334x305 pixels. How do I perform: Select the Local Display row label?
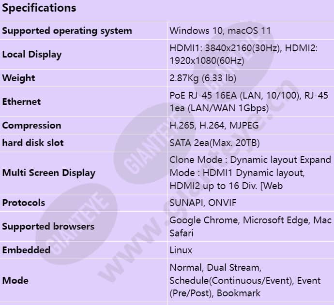point(32,55)
